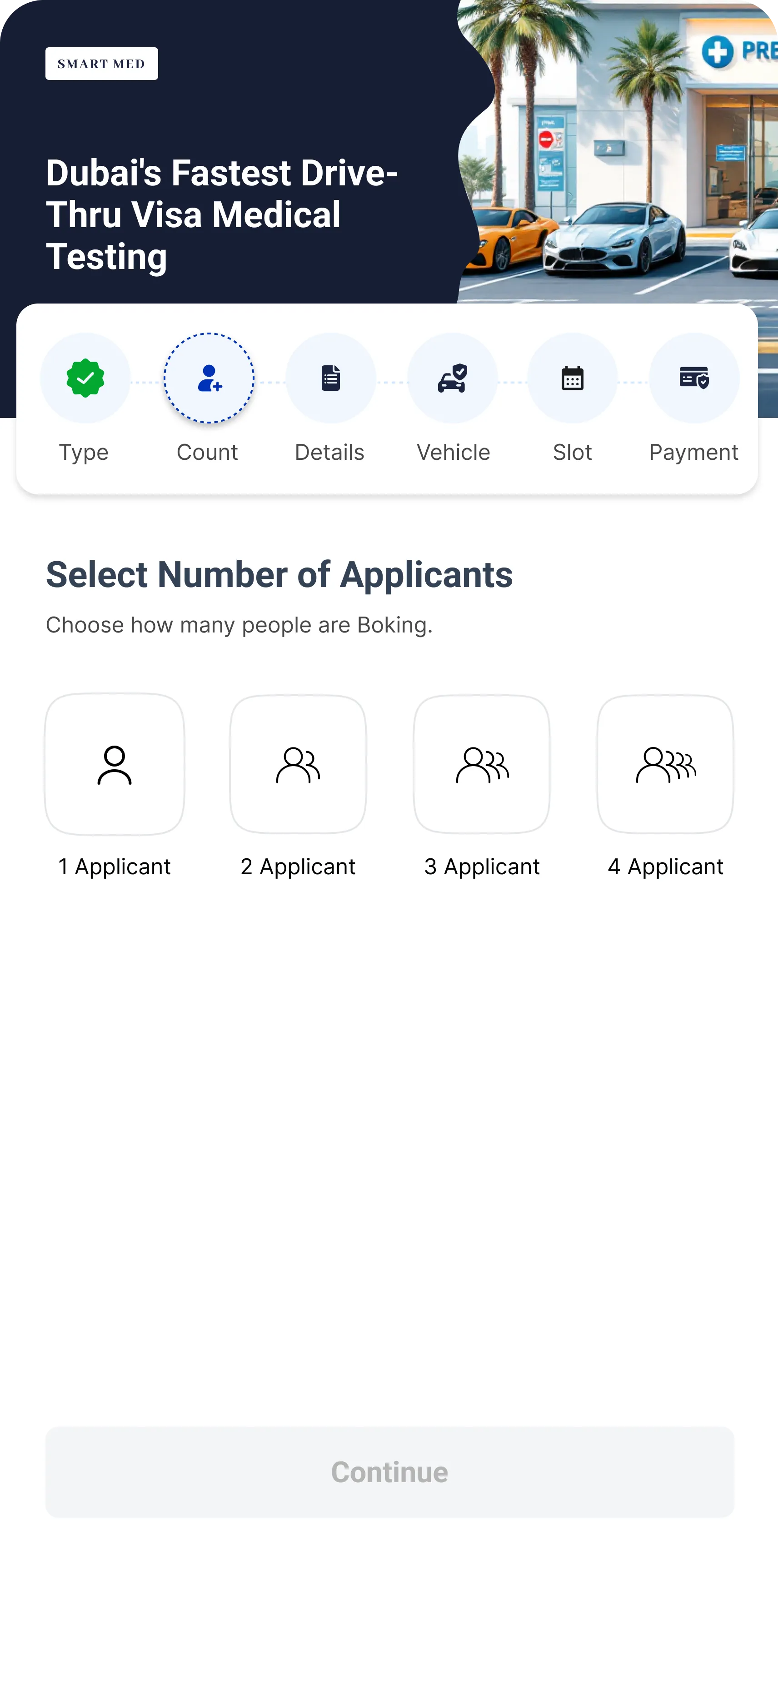Viewport: 778px width, 1683px height.
Task: Tap the Vehicle step label
Action: tap(454, 452)
